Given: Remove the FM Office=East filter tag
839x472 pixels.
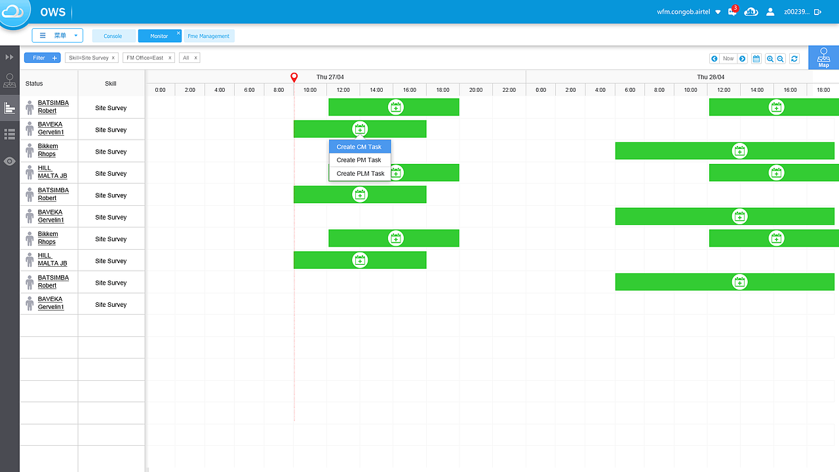Looking at the screenshot, I should click(170, 58).
